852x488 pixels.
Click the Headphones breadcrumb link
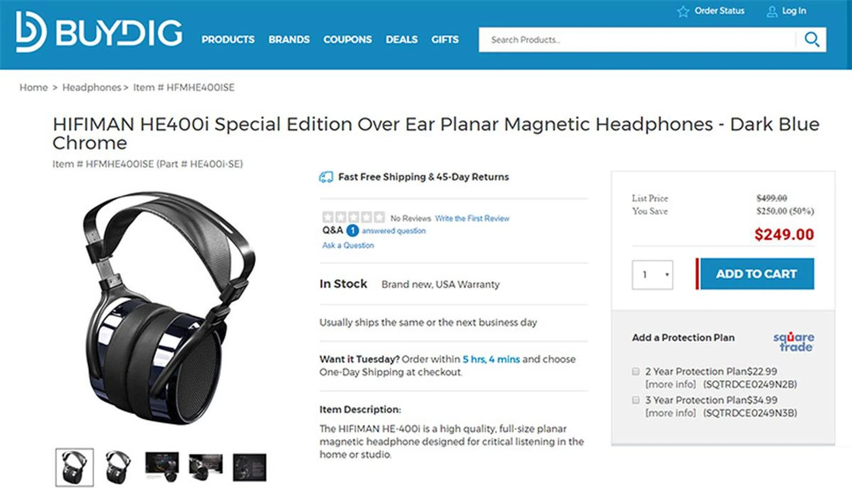91,87
